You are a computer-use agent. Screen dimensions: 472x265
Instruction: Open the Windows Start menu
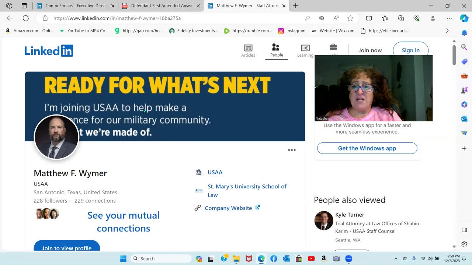[x=123, y=259]
